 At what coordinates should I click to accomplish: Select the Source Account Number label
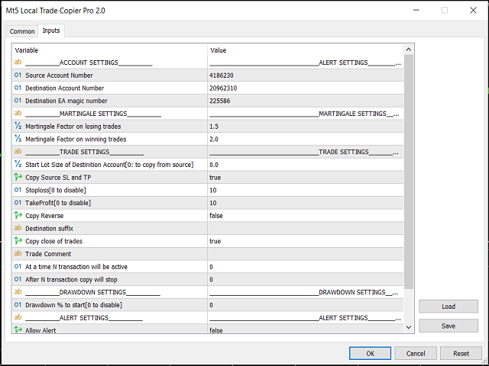pos(59,75)
